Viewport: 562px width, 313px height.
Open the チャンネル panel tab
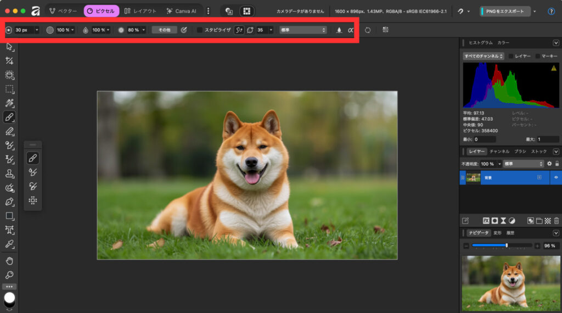[499, 151]
